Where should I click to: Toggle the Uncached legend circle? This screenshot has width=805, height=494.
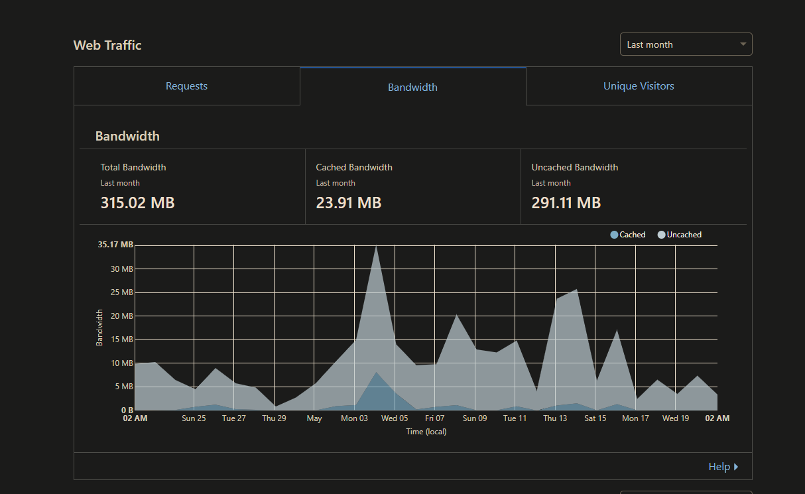coord(661,235)
